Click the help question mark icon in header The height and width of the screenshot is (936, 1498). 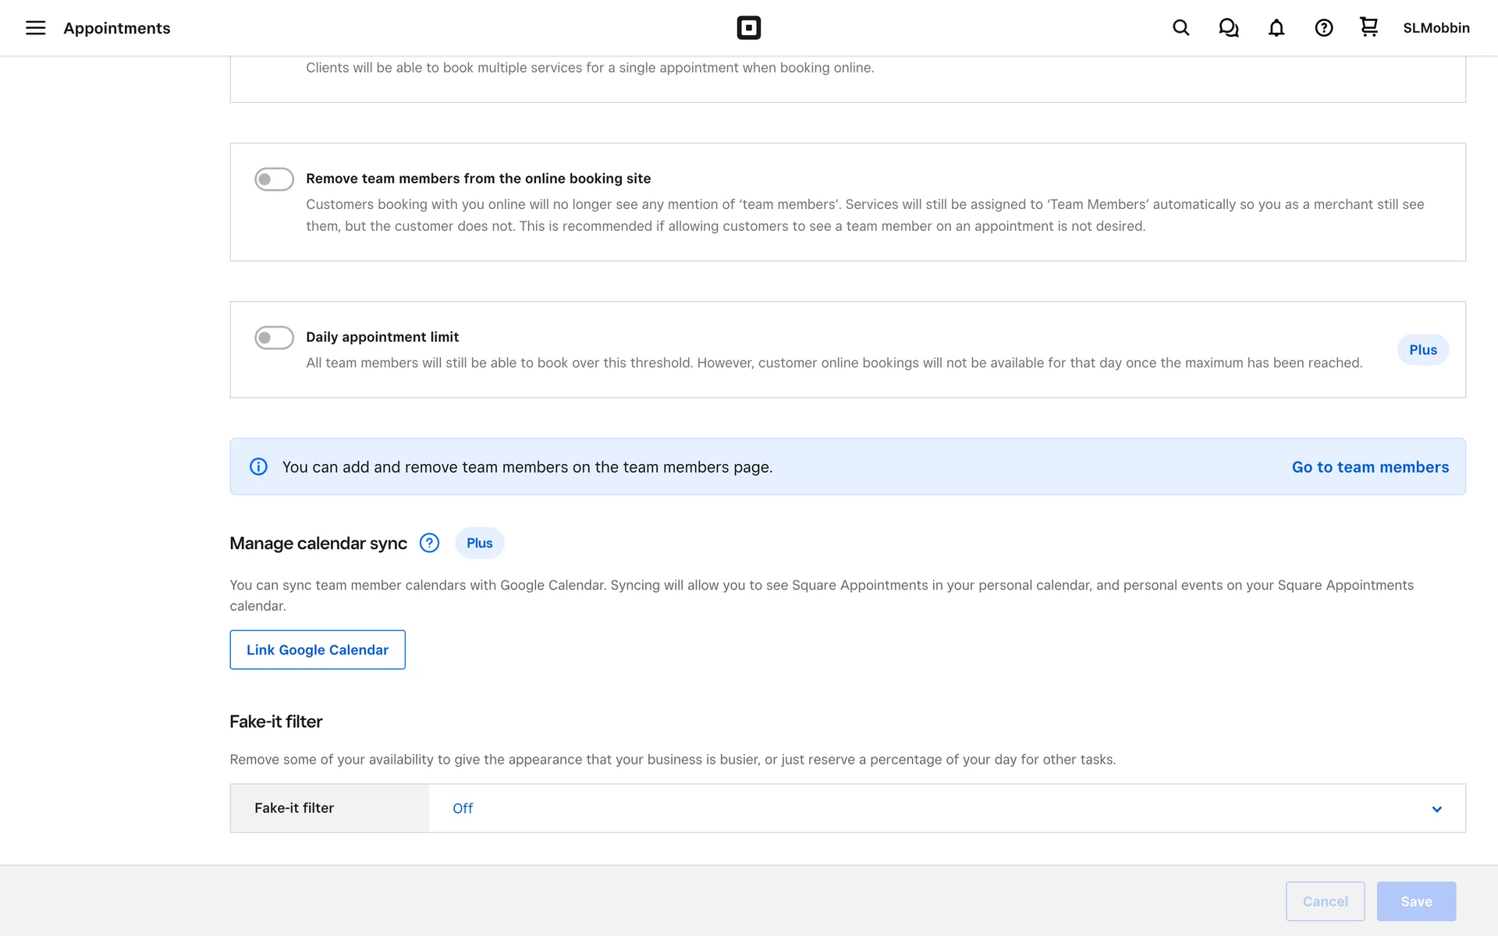pyautogui.click(x=1323, y=28)
